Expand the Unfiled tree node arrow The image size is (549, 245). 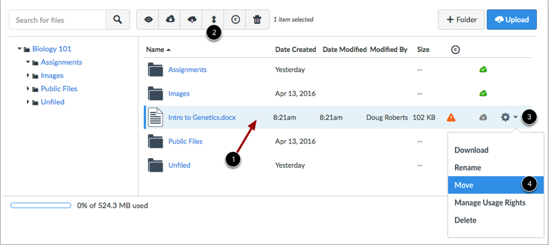tap(28, 102)
